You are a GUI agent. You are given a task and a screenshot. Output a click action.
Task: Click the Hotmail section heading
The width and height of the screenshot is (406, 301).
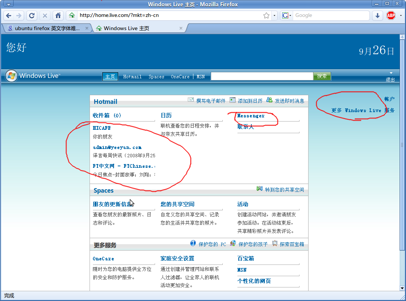[x=105, y=102]
